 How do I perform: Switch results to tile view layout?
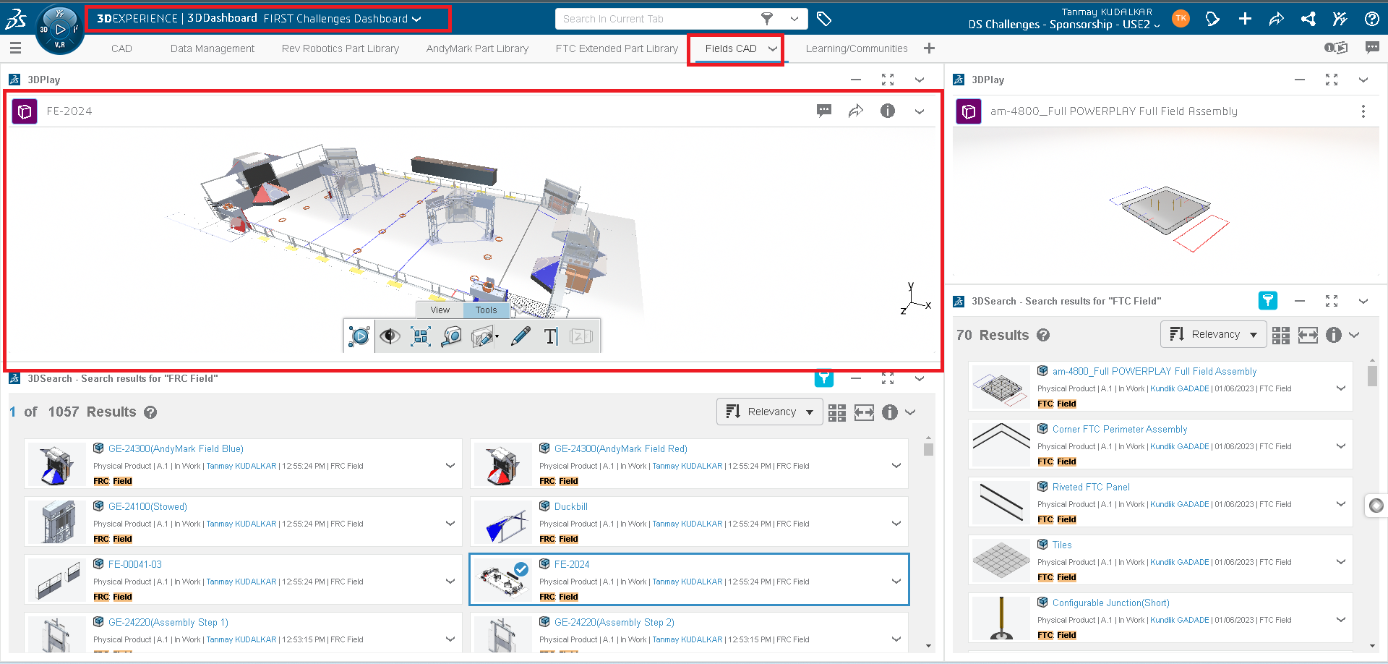coord(836,412)
